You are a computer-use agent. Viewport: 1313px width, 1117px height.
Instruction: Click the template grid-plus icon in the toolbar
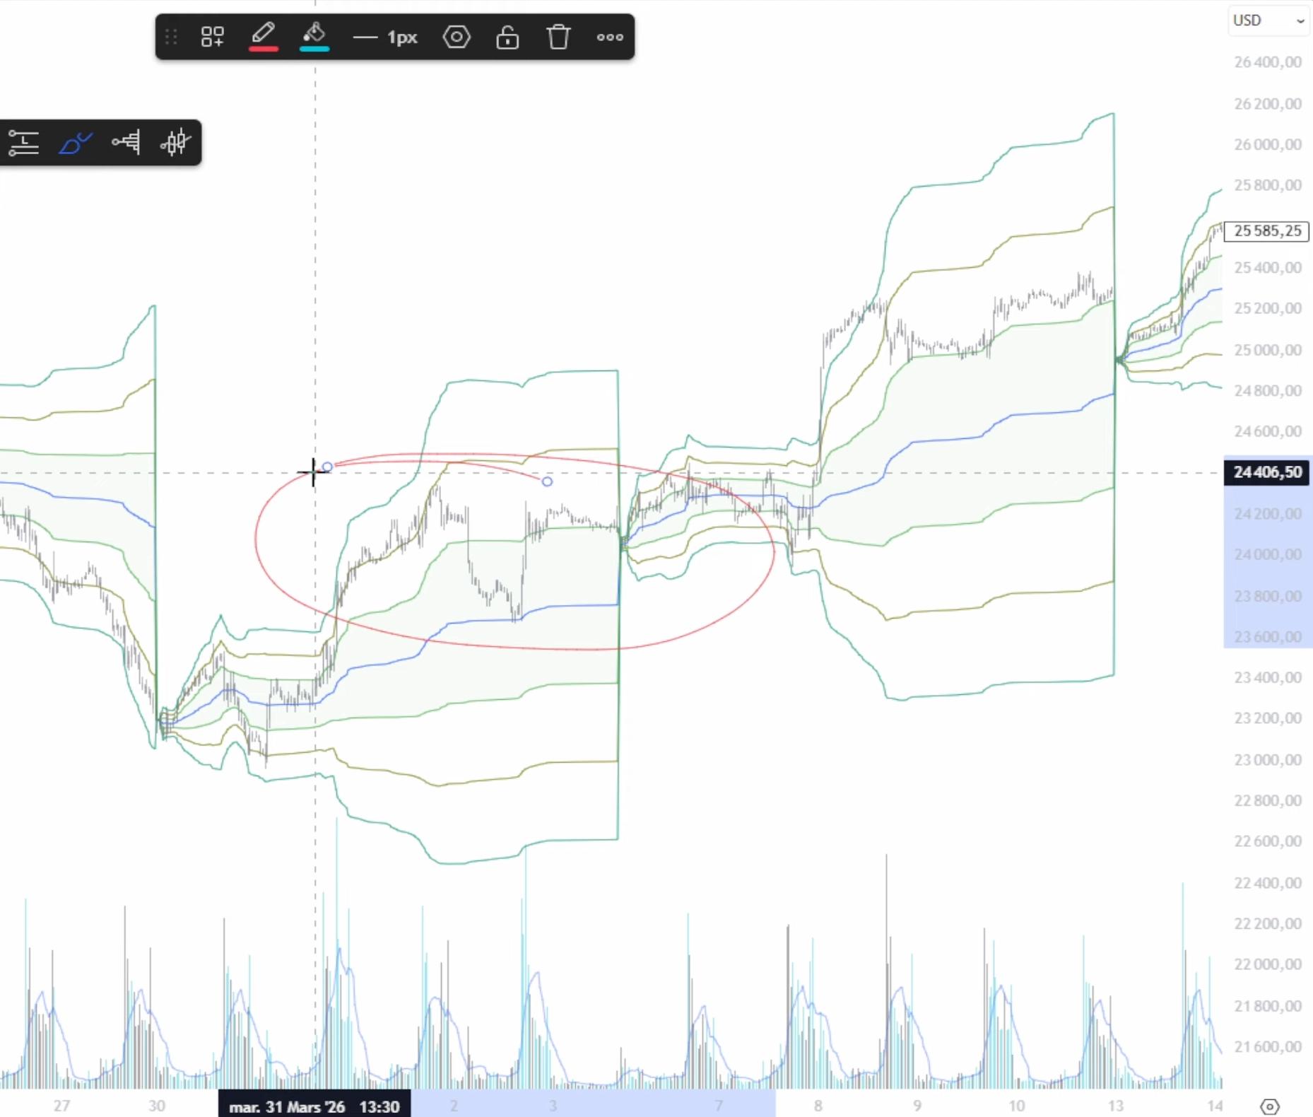point(212,37)
